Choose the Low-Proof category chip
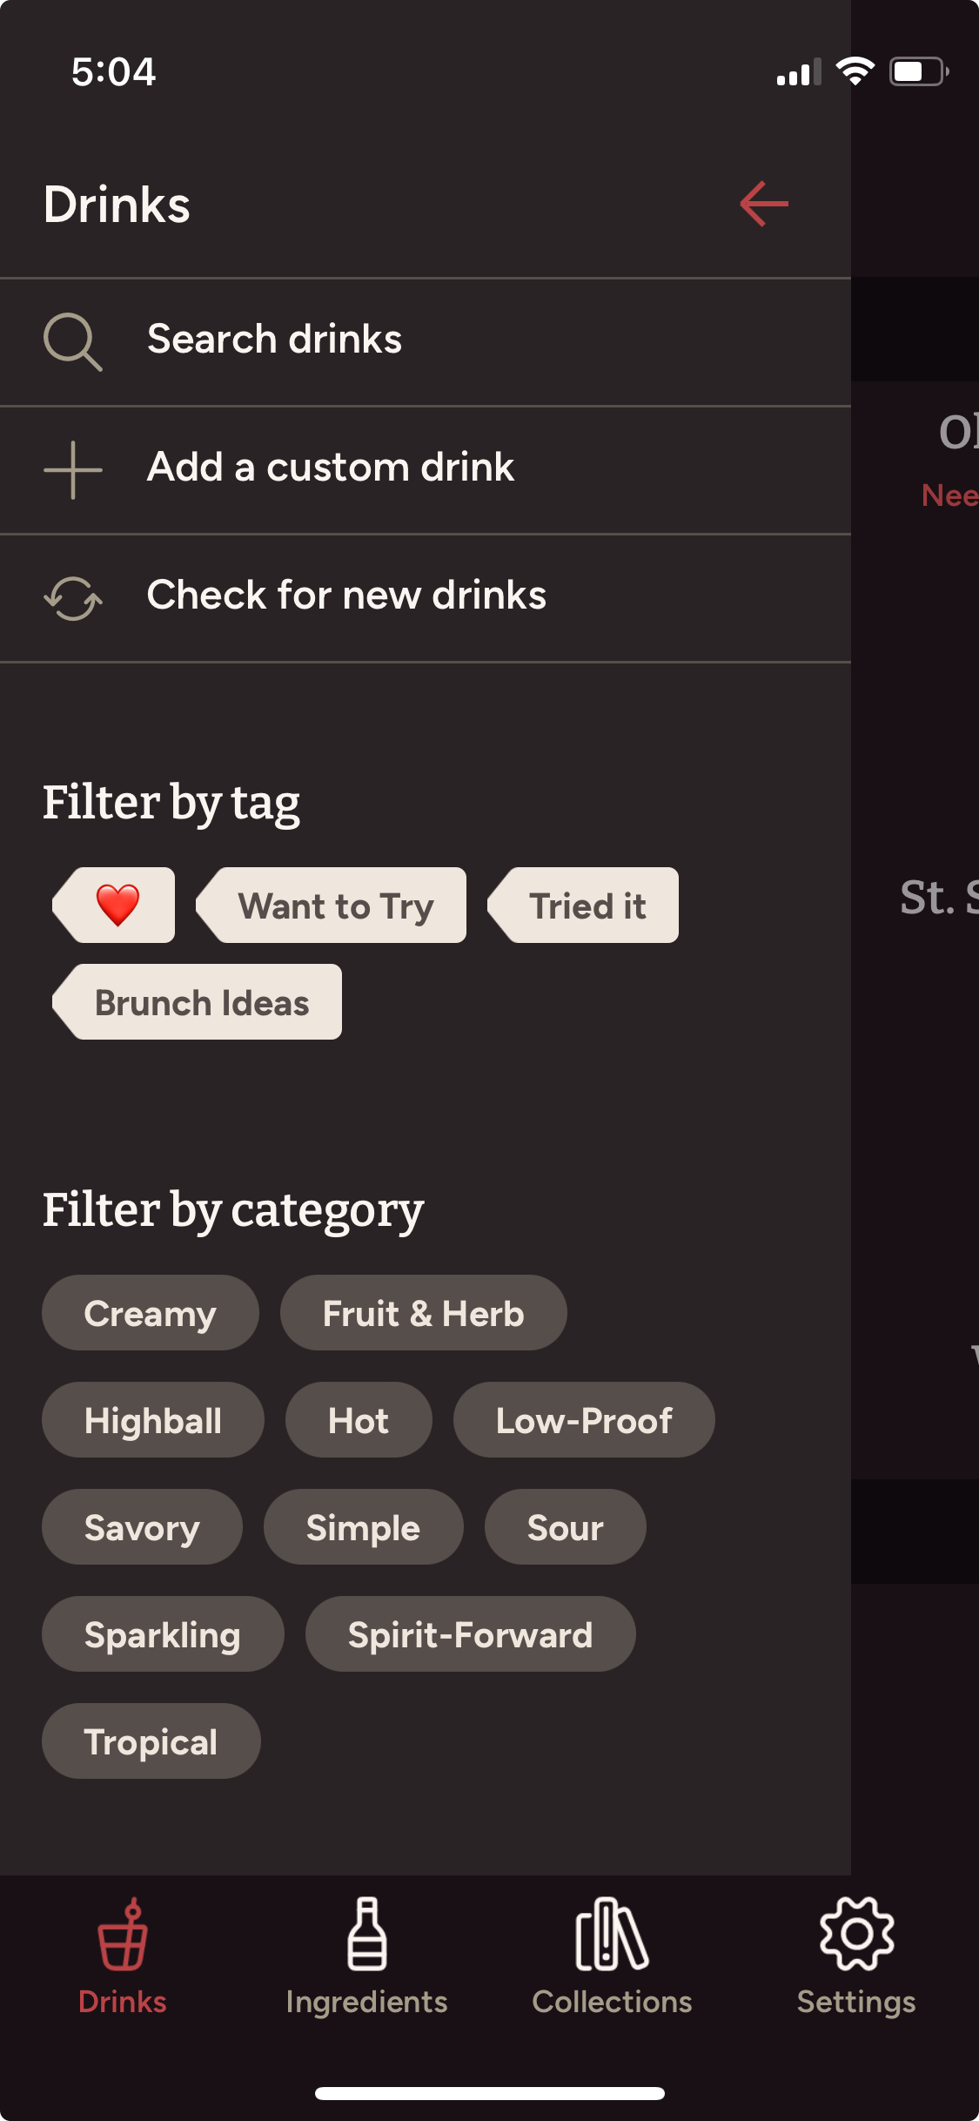The height and width of the screenshot is (2121, 979). (x=584, y=1420)
